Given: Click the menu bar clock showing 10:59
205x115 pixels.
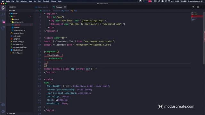Looking at the screenshot, I should tap(177, 1).
